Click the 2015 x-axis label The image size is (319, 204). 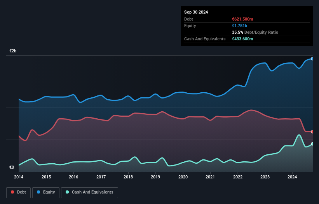[46, 177]
